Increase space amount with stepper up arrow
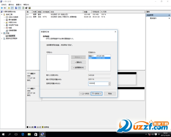Screen dimensions: 171x137 tap(109, 83)
